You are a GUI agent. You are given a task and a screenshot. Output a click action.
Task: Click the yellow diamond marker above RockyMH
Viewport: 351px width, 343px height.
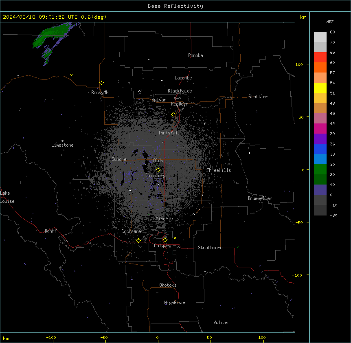[102, 83]
